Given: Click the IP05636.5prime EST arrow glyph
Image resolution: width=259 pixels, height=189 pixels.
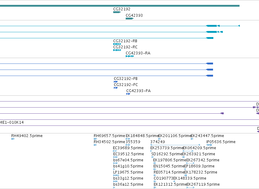Looking at the screenshot, I should click(x=209, y=145).
